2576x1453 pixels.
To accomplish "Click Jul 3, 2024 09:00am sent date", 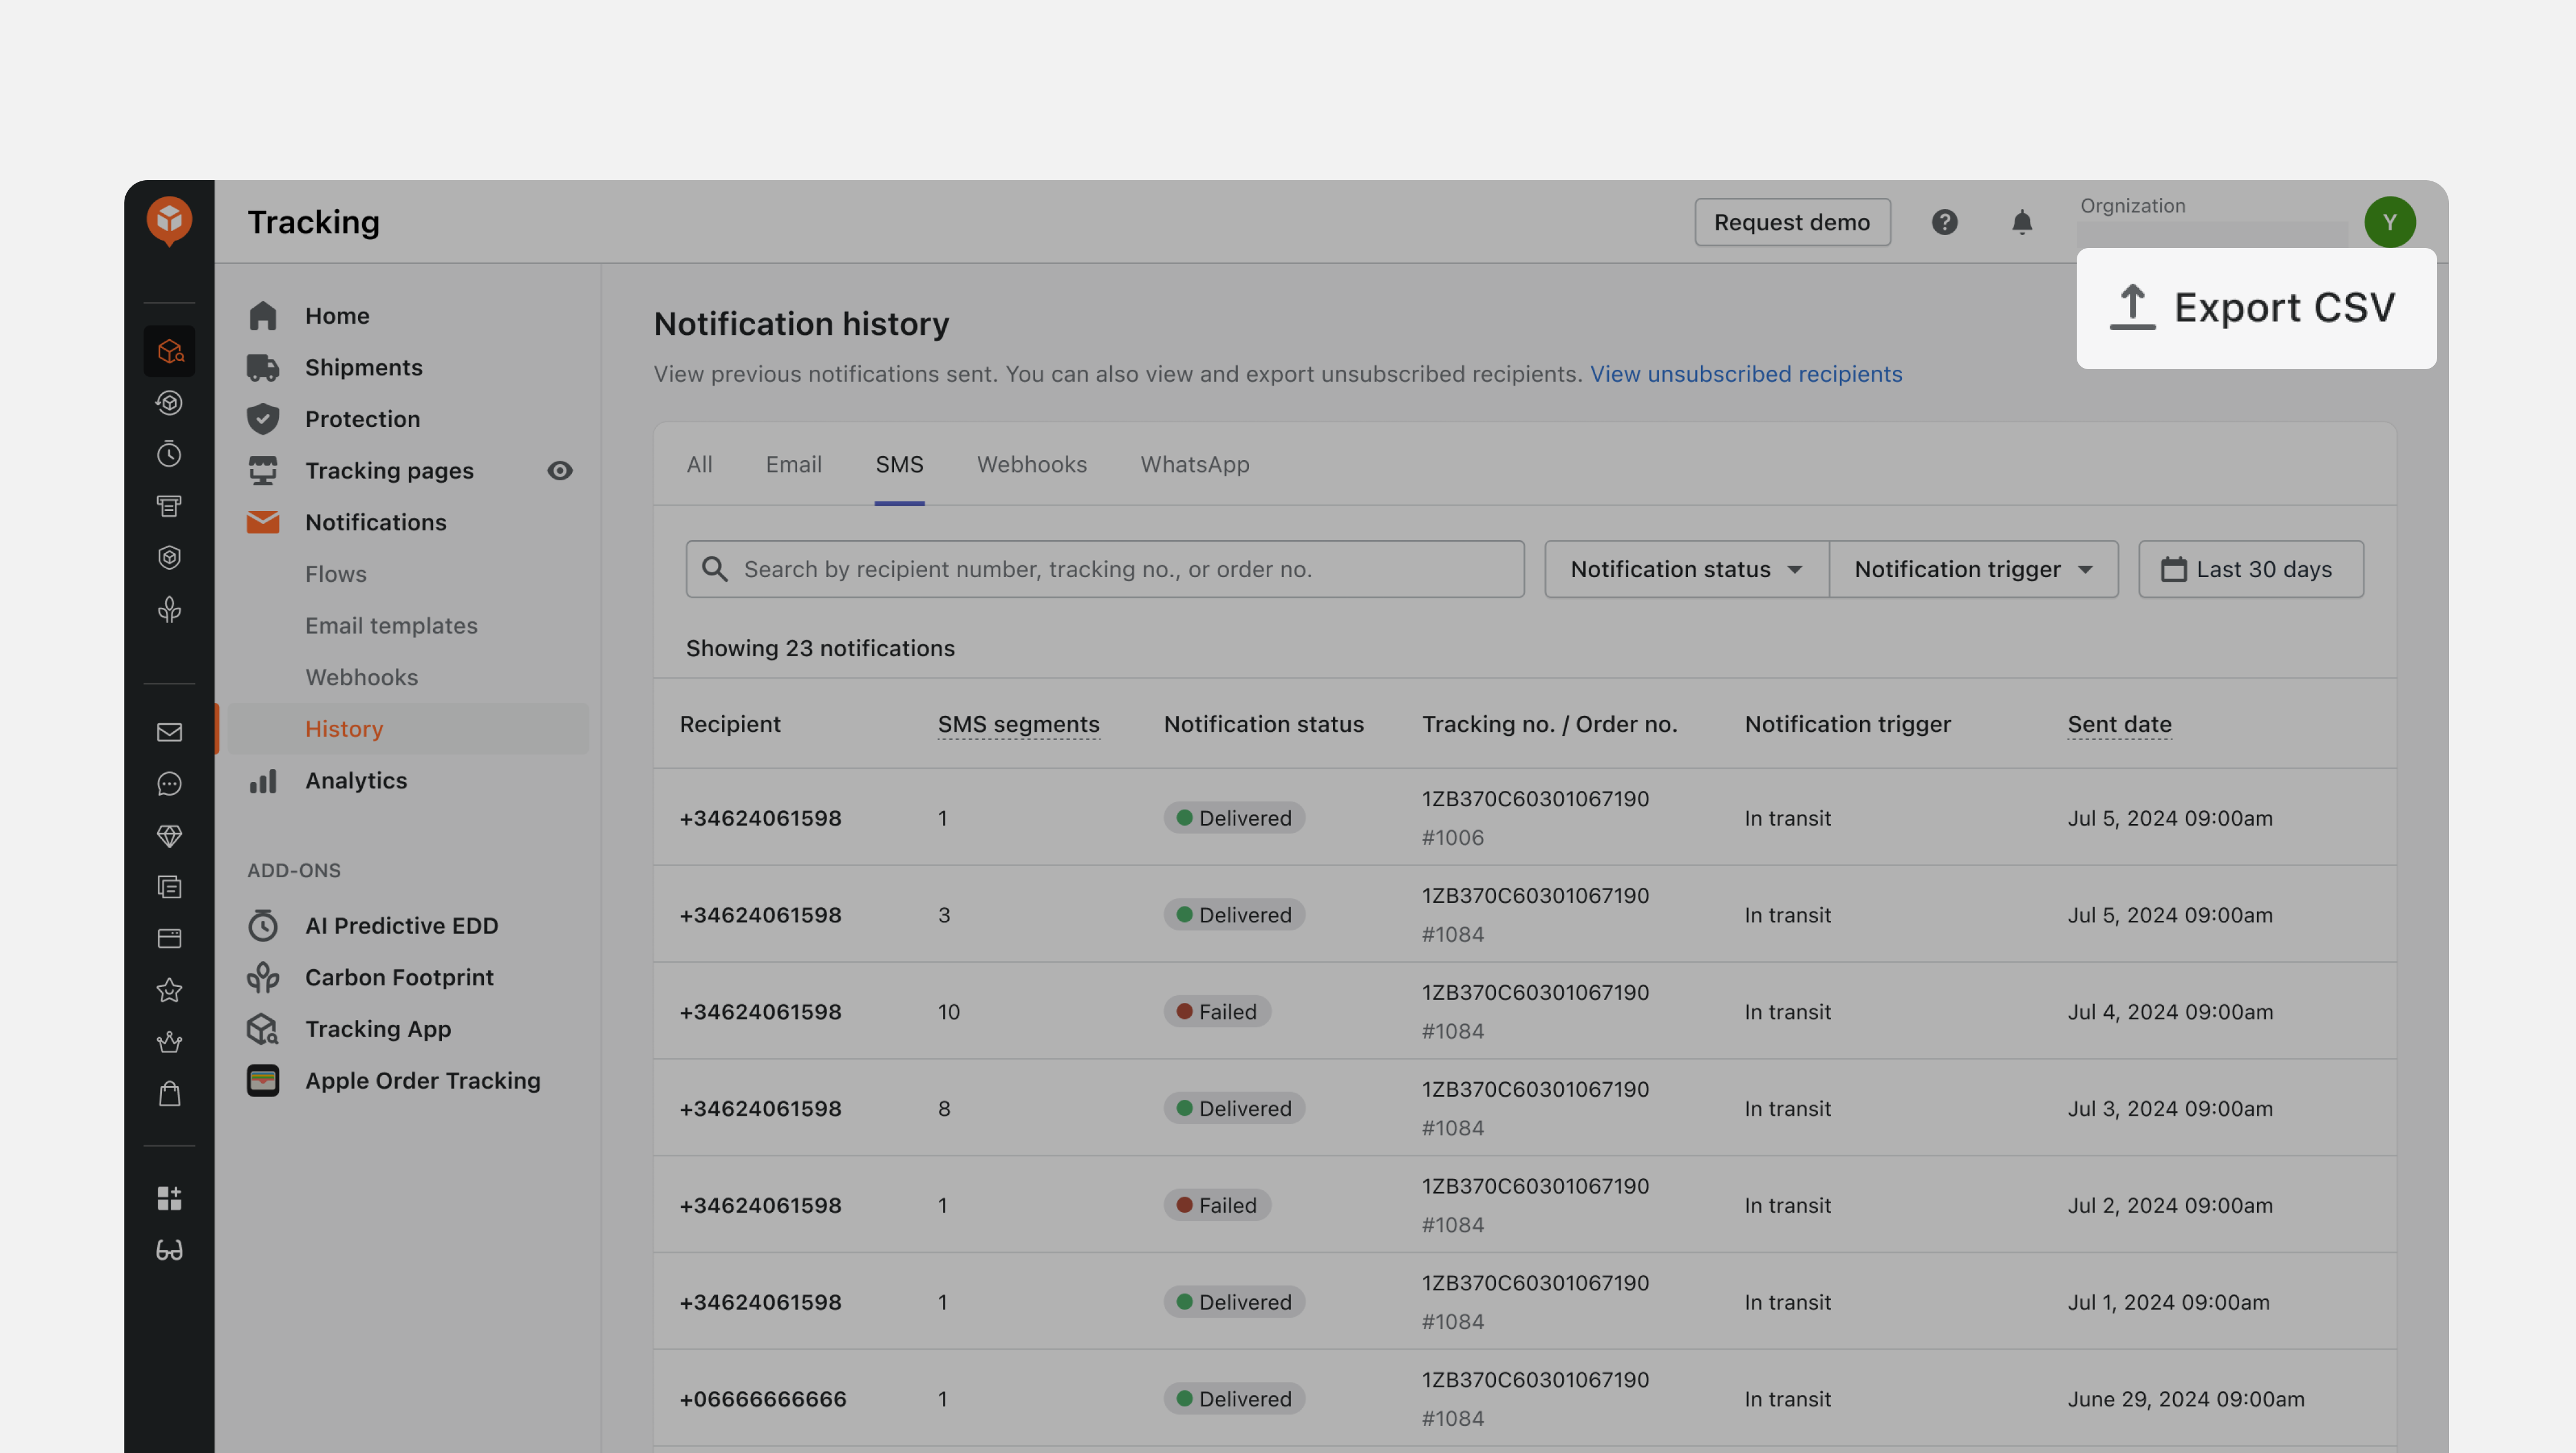I will tap(2170, 1108).
